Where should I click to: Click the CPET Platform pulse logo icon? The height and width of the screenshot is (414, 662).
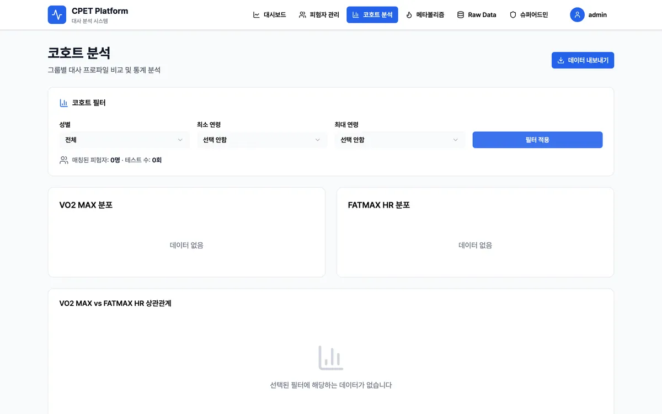pyautogui.click(x=57, y=15)
